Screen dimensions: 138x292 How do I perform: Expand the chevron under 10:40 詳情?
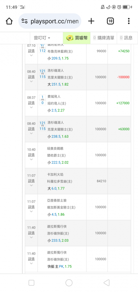coord(31,159)
